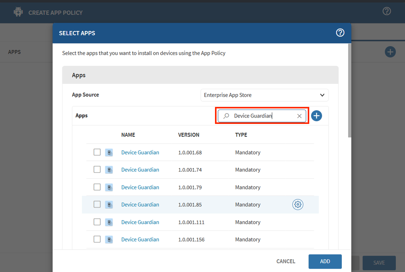Open Device Guardian link for version 1.0.001.68
This screenshot has height=272, width=405.
[140, 152]
